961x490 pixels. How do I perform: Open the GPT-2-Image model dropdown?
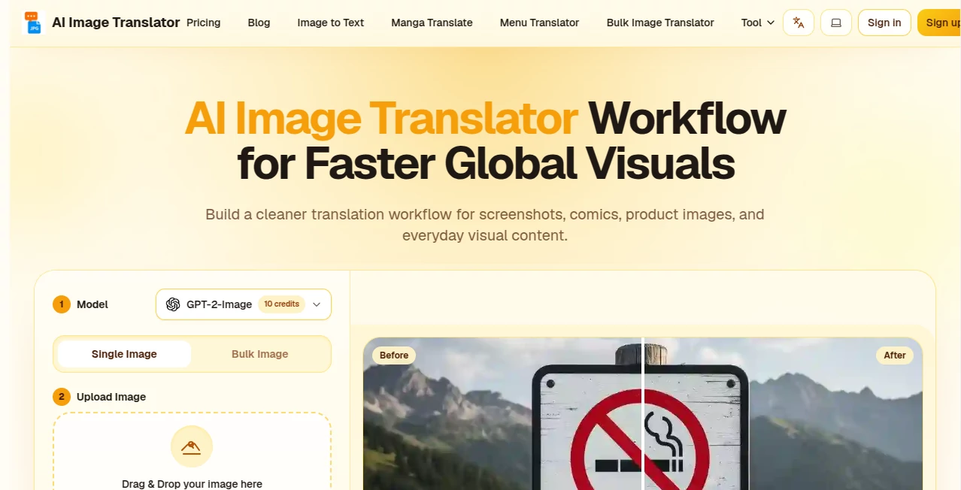coord(244,304)
